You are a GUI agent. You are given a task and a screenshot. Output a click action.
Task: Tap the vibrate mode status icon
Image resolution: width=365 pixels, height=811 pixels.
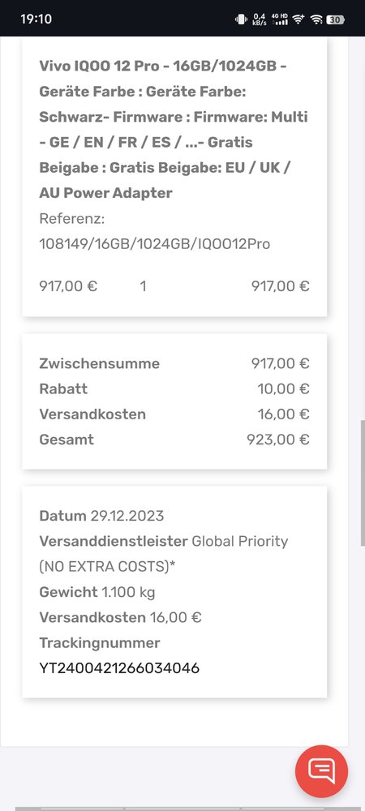point(241,19)
